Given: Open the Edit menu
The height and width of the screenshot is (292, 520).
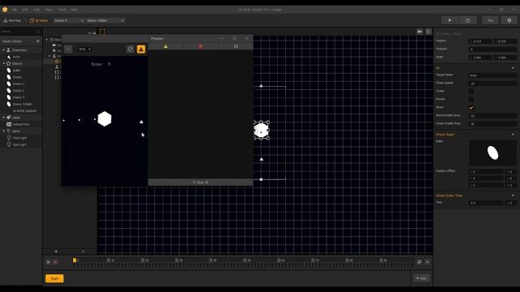Looking at the screenshot, I should [25, 10].
